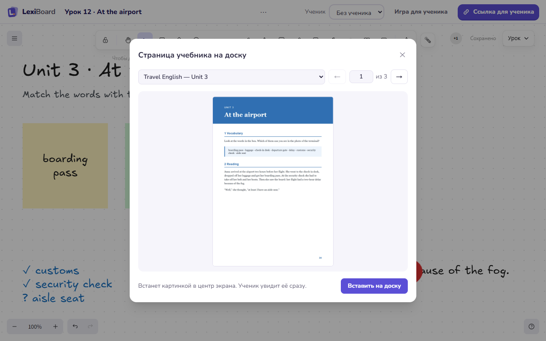
Task: Click the ✓ security check line
Action: (x=67, y=284)
